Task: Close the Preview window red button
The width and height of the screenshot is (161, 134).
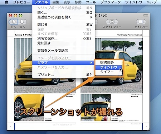Action: click(x=10, y=15)
